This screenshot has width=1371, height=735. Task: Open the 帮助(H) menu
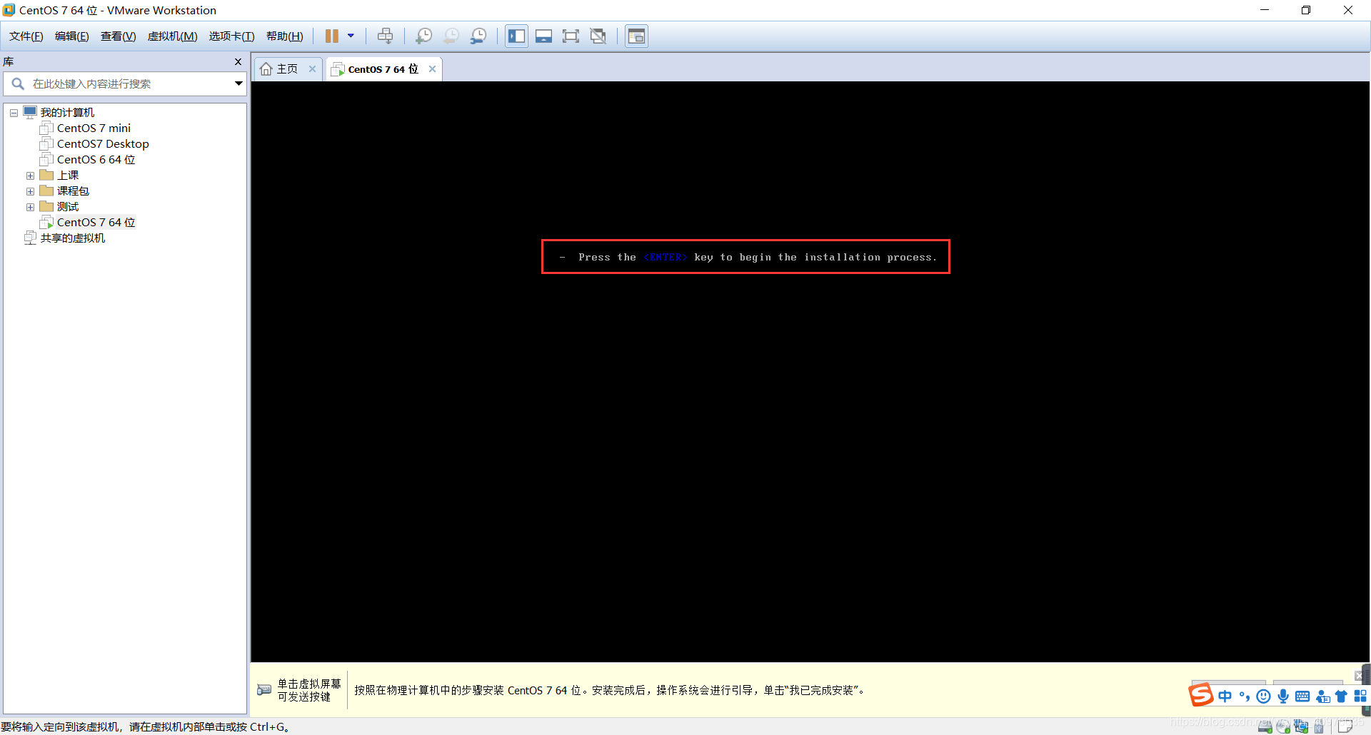tap(284, 36)
